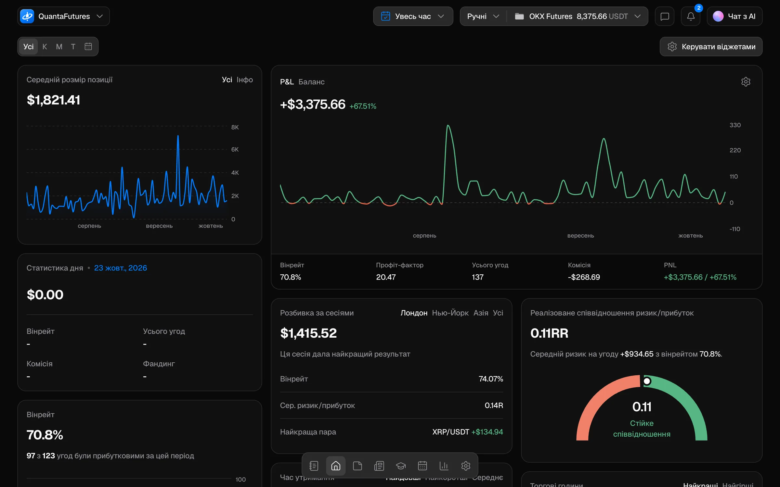Viewport: 780px width, 487px height.
Task: Open the notifications bell
Action: pyautogui.click(x=691, y=16)
